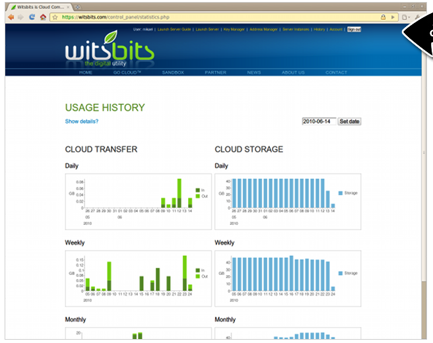
Task: Bookmark the page with the star icon
Action: [x=55, y=17]
